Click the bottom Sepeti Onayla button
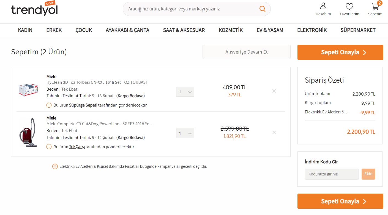Screen dimensions: 388x215 (x=340, y=201)
